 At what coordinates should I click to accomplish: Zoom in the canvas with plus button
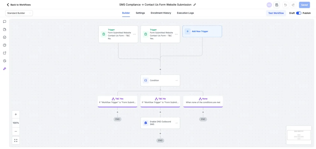pos(16,114)
